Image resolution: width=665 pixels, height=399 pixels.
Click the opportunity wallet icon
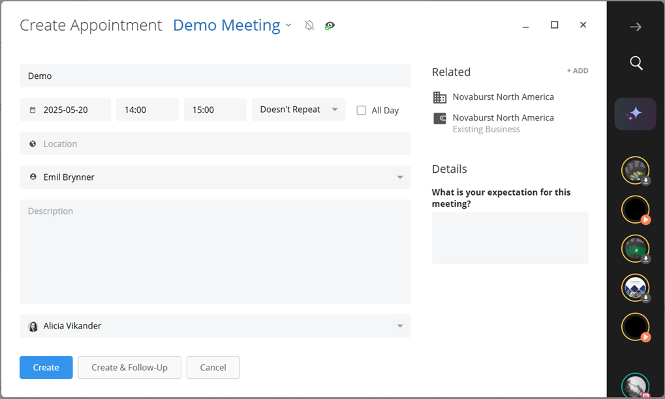(x=440, y=118)
